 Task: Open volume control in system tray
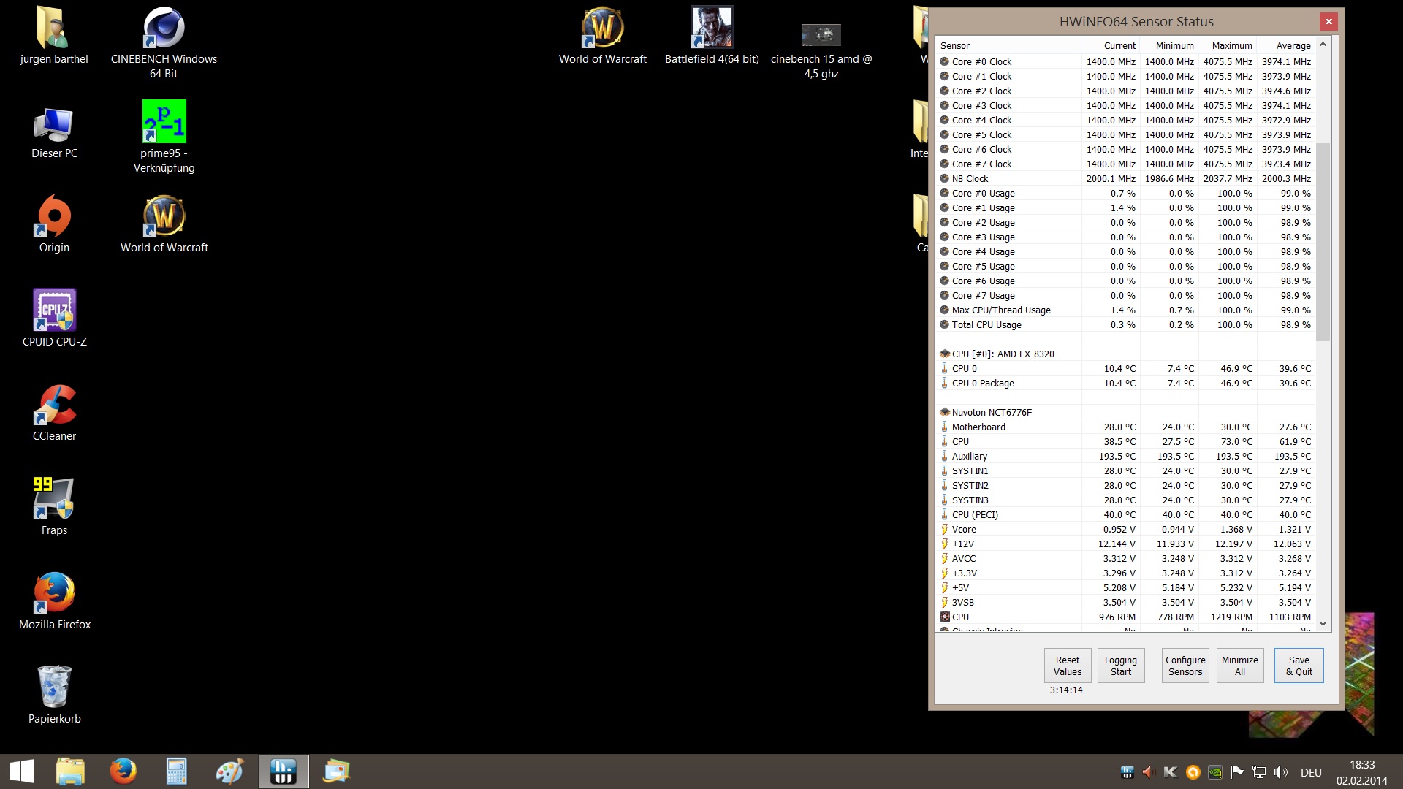[x=1280, y=771]
